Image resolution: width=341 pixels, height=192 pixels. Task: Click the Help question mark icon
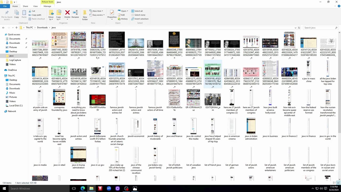pos(338,6)
